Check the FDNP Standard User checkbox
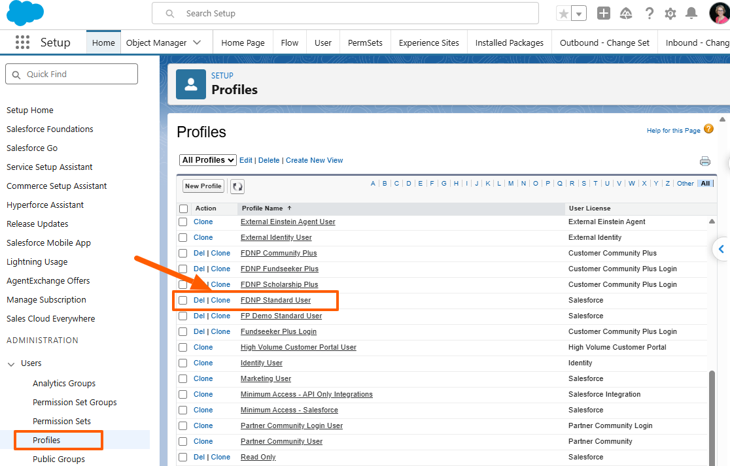730x466 pixels. click(x=183, y=301)
